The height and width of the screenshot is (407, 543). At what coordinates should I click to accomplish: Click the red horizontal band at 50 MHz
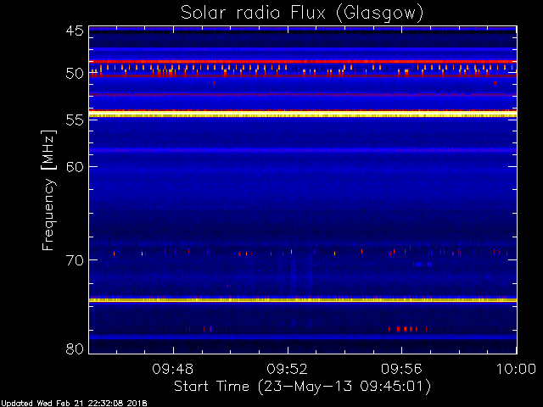pyautogui.click(x=301, y=75)
